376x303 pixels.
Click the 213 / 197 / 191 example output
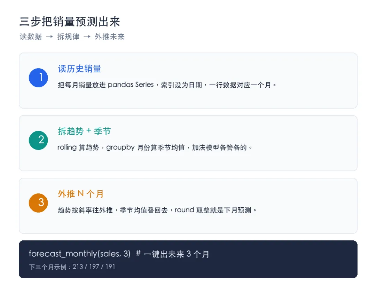tap(94, 266)
